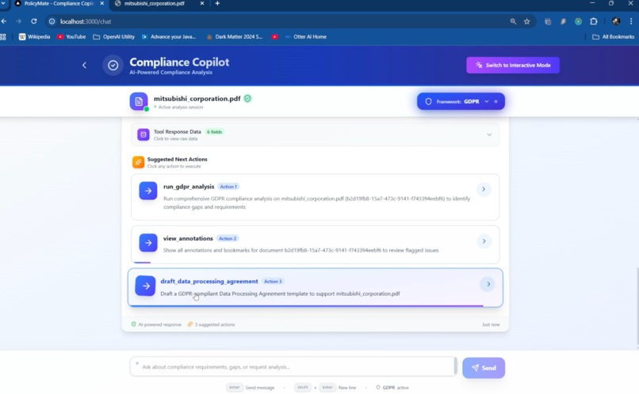Open the Framework GDPR dropdown
Image resolution: width=639 pixels, height=394 pixels.
461,101
